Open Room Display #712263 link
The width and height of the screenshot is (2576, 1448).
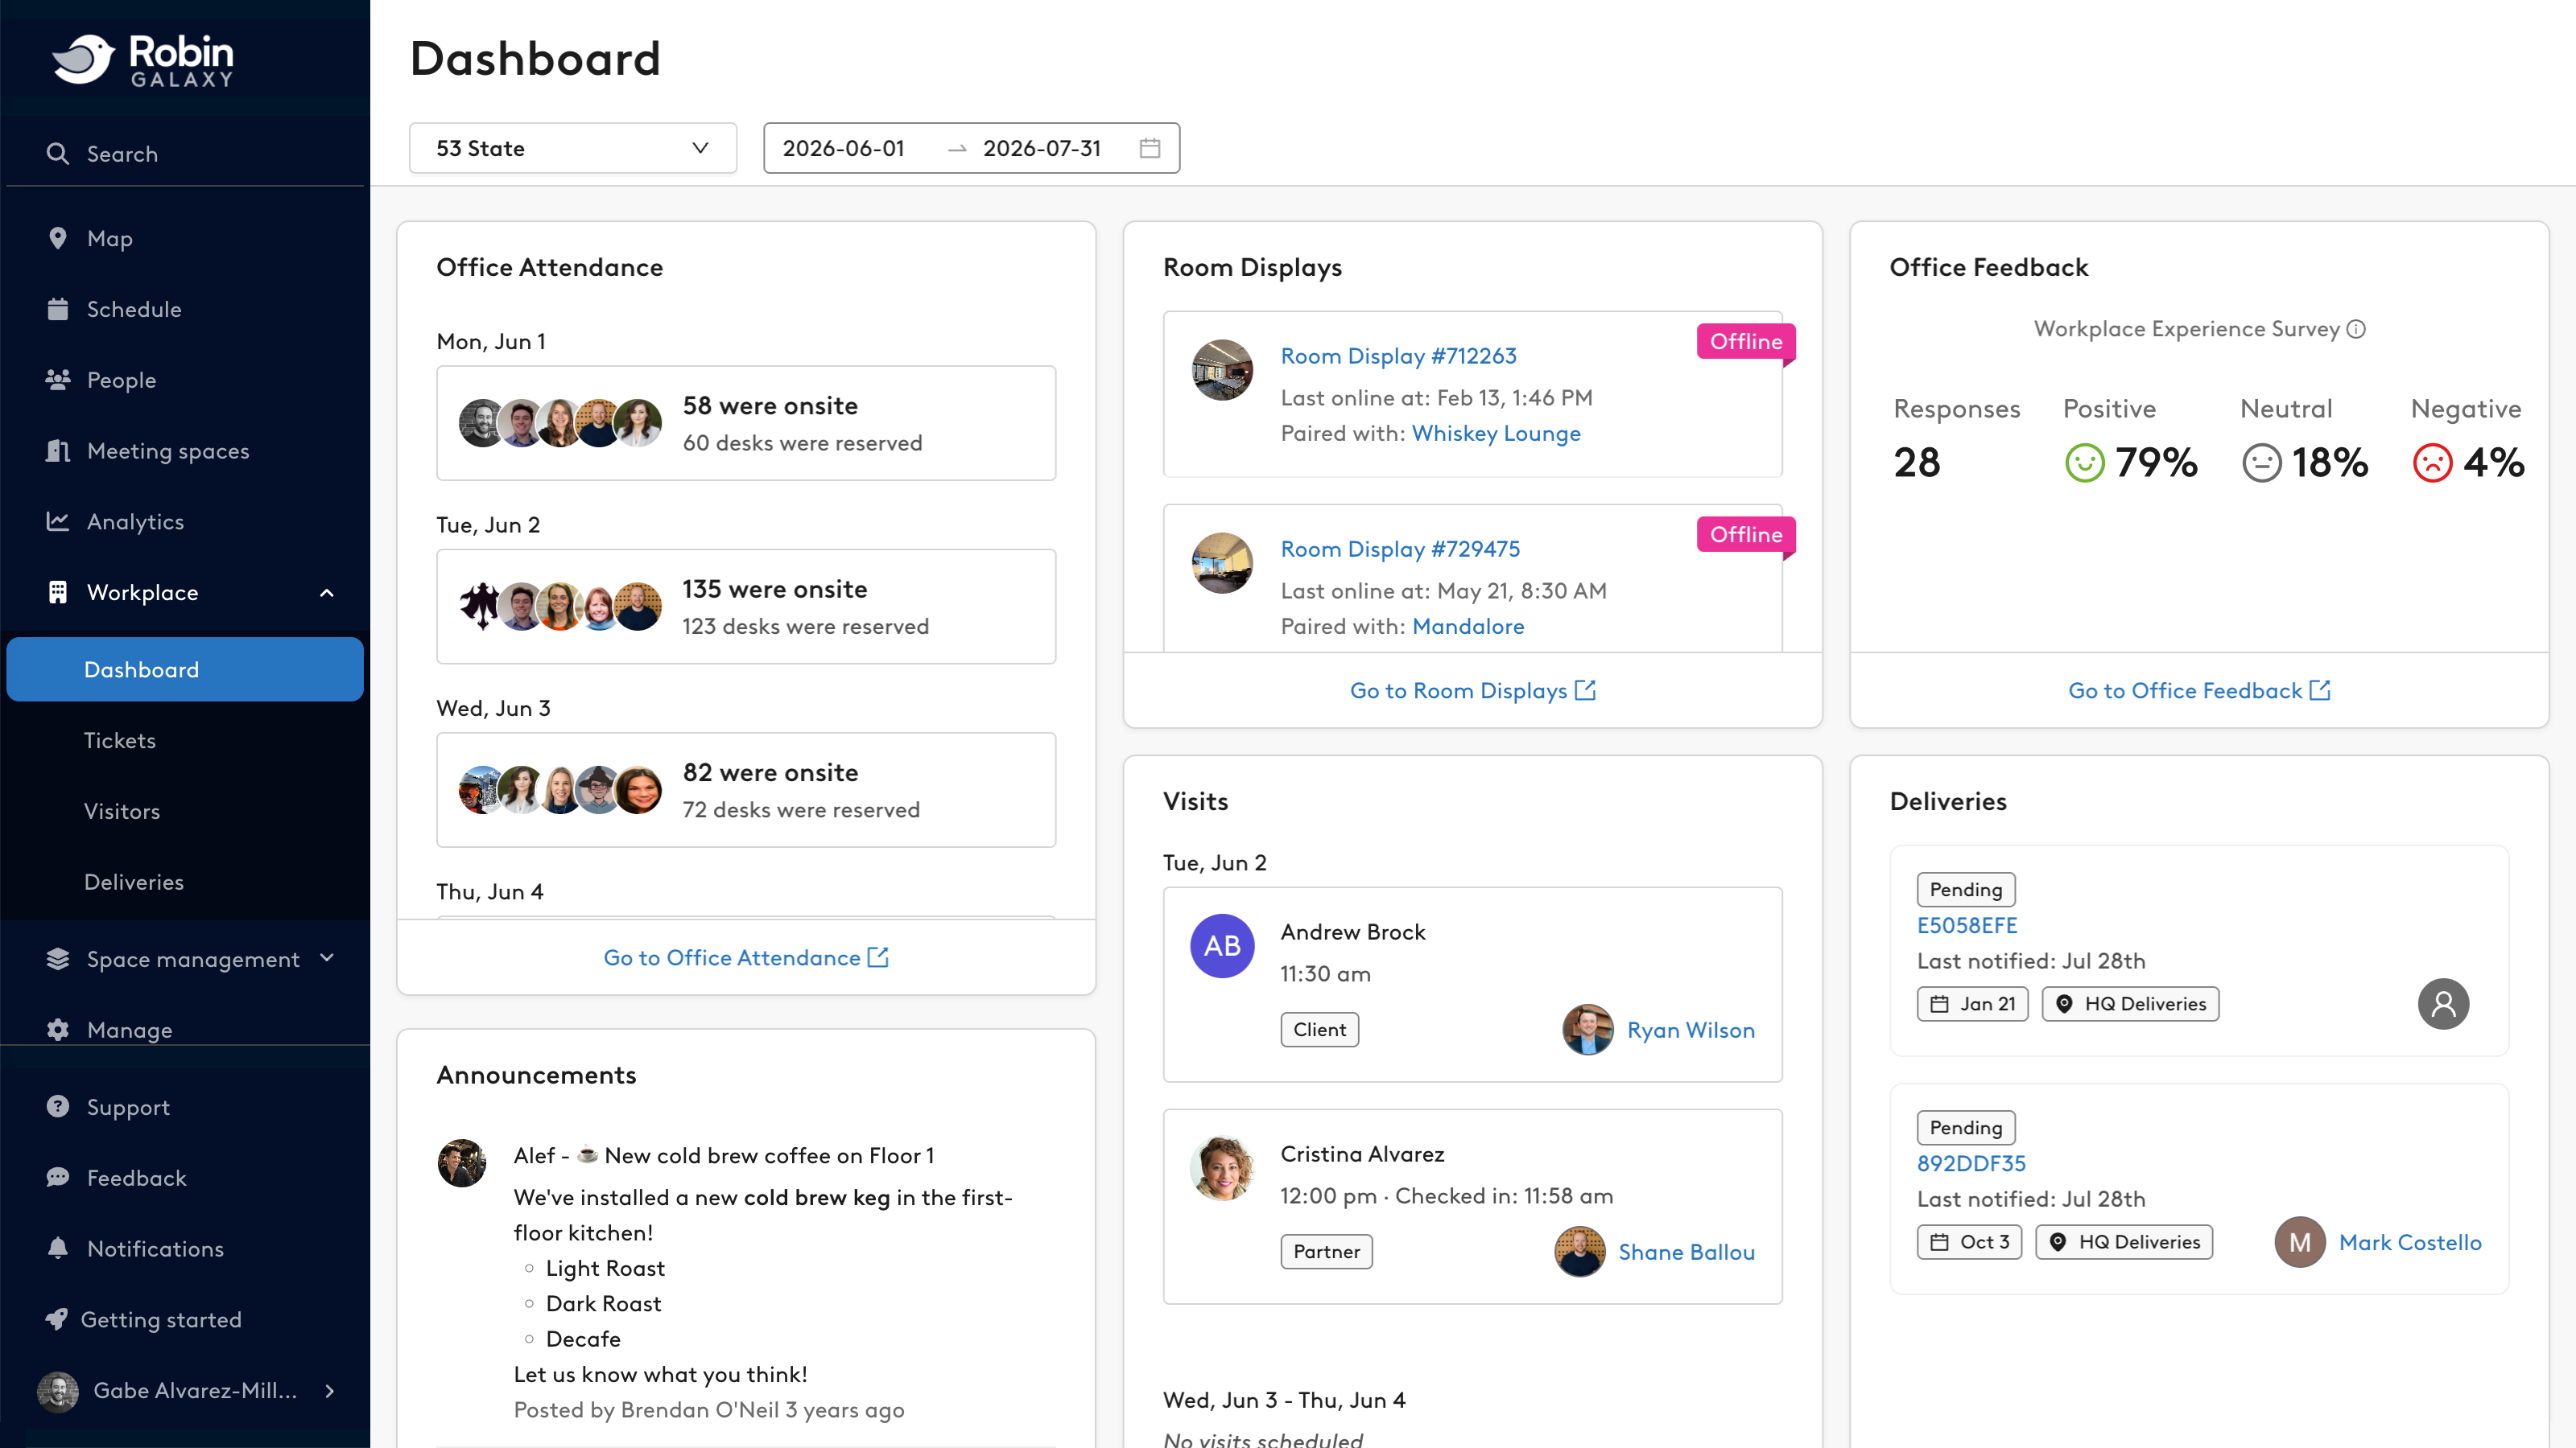point(1398,356)
